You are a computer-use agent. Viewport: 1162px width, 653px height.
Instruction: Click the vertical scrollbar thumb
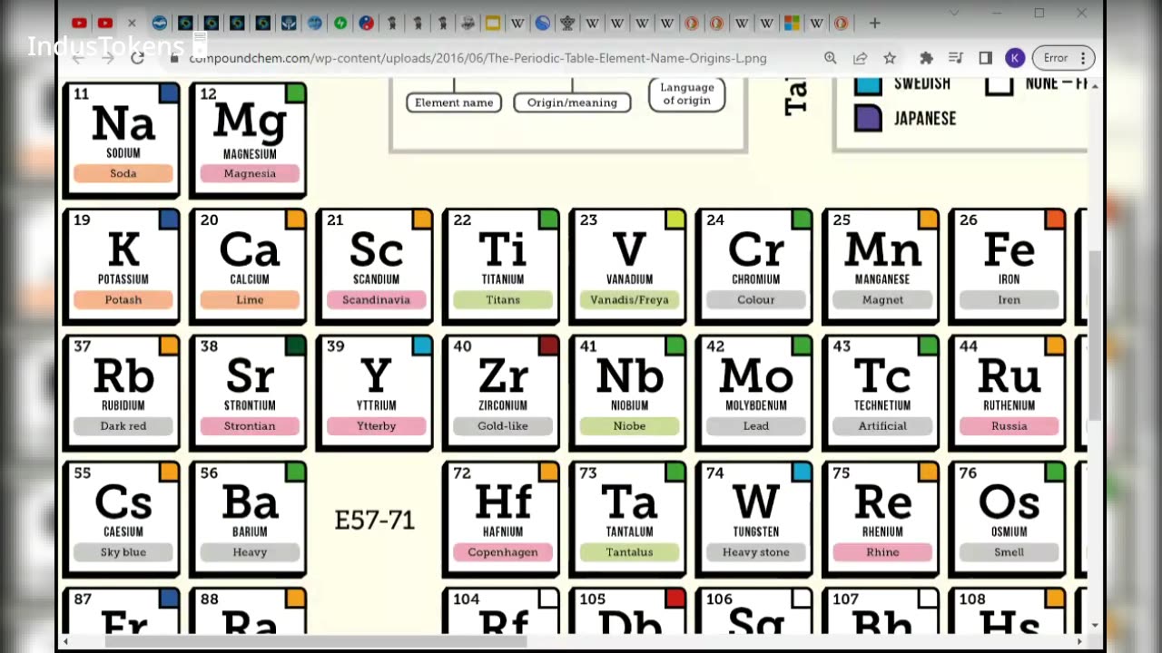click(x=1095, y=336)
